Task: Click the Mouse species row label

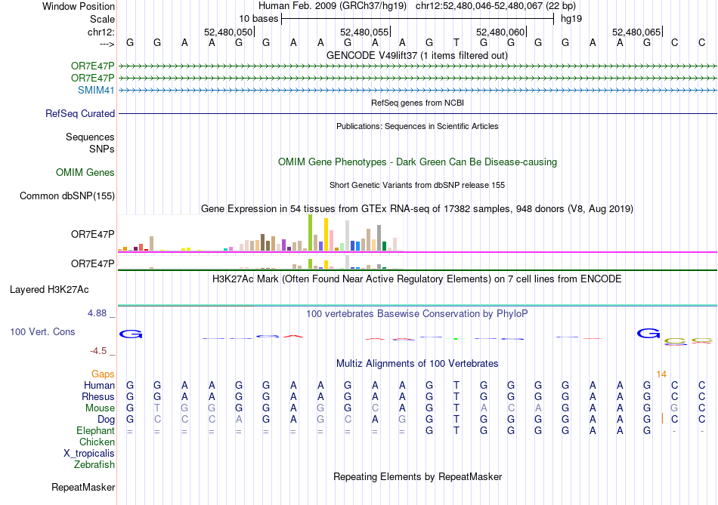Action: (101, 408)
